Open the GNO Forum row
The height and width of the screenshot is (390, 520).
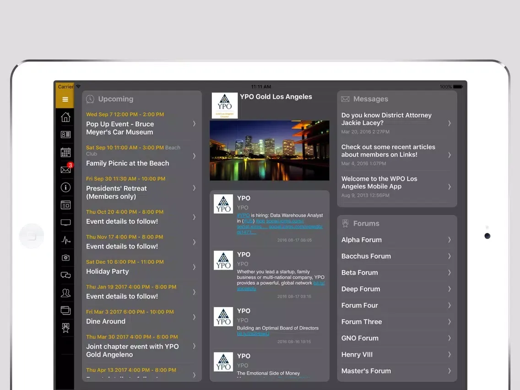(x=397, y=338)
